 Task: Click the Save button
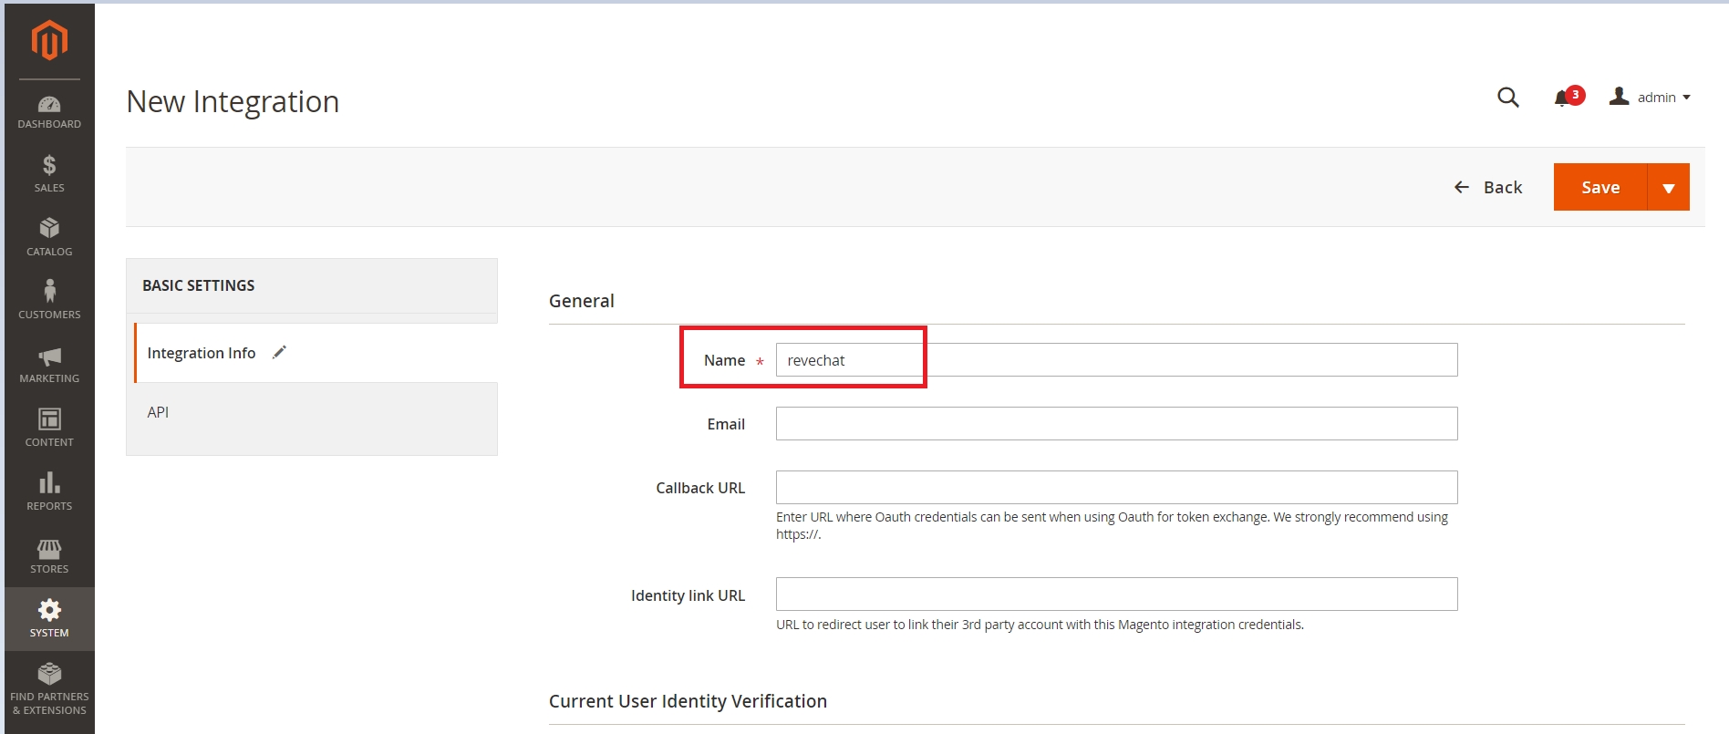(x=1600, y=188)
